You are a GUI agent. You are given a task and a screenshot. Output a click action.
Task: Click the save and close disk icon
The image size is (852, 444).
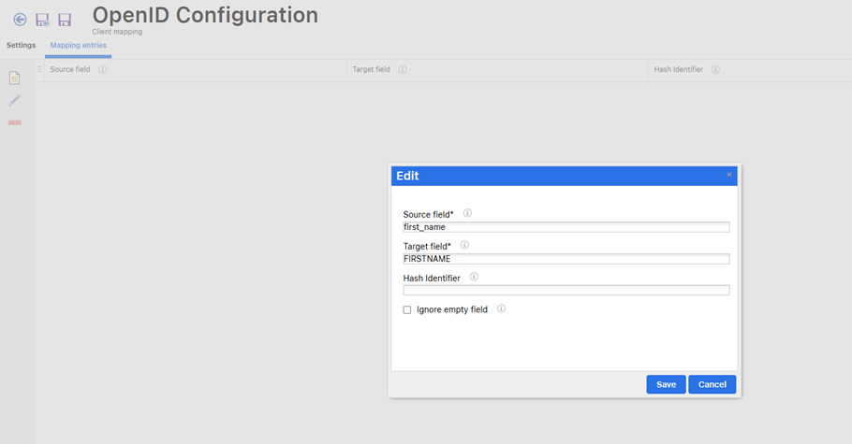[42, 19]
